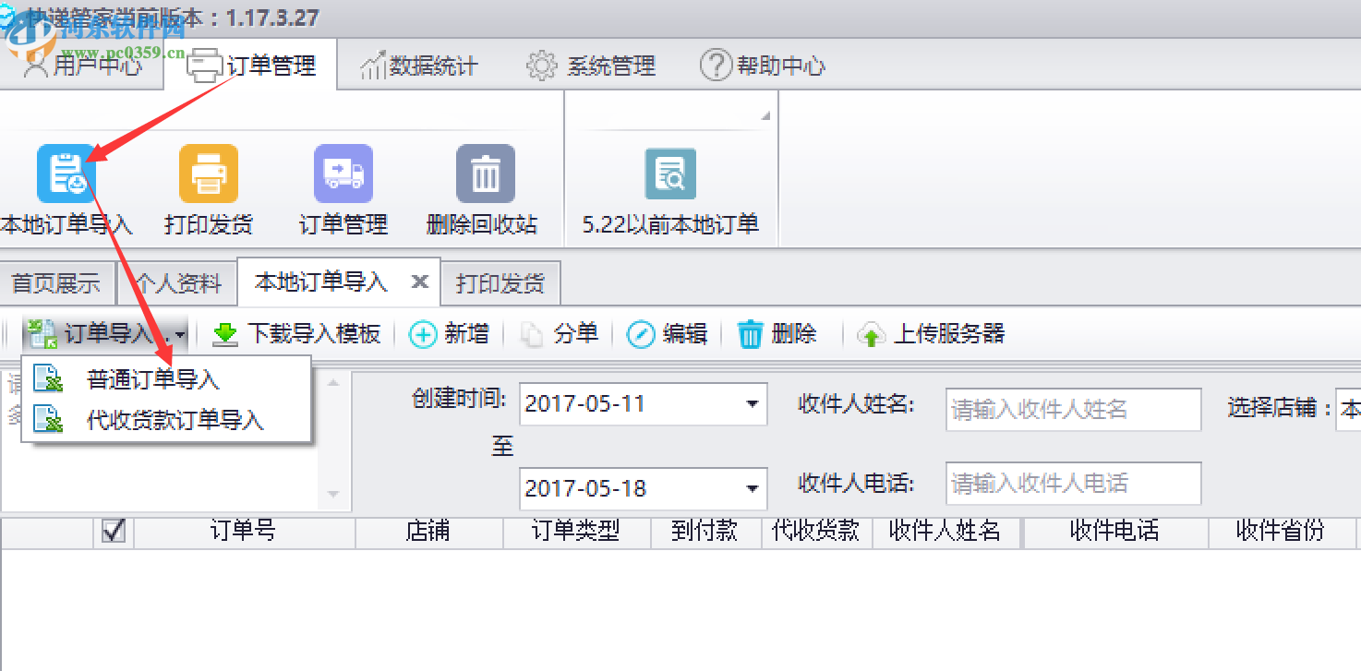Click the 上传服务器 upload icon
This screenshot has width=1361, height=671.
(x=873, y=334)
